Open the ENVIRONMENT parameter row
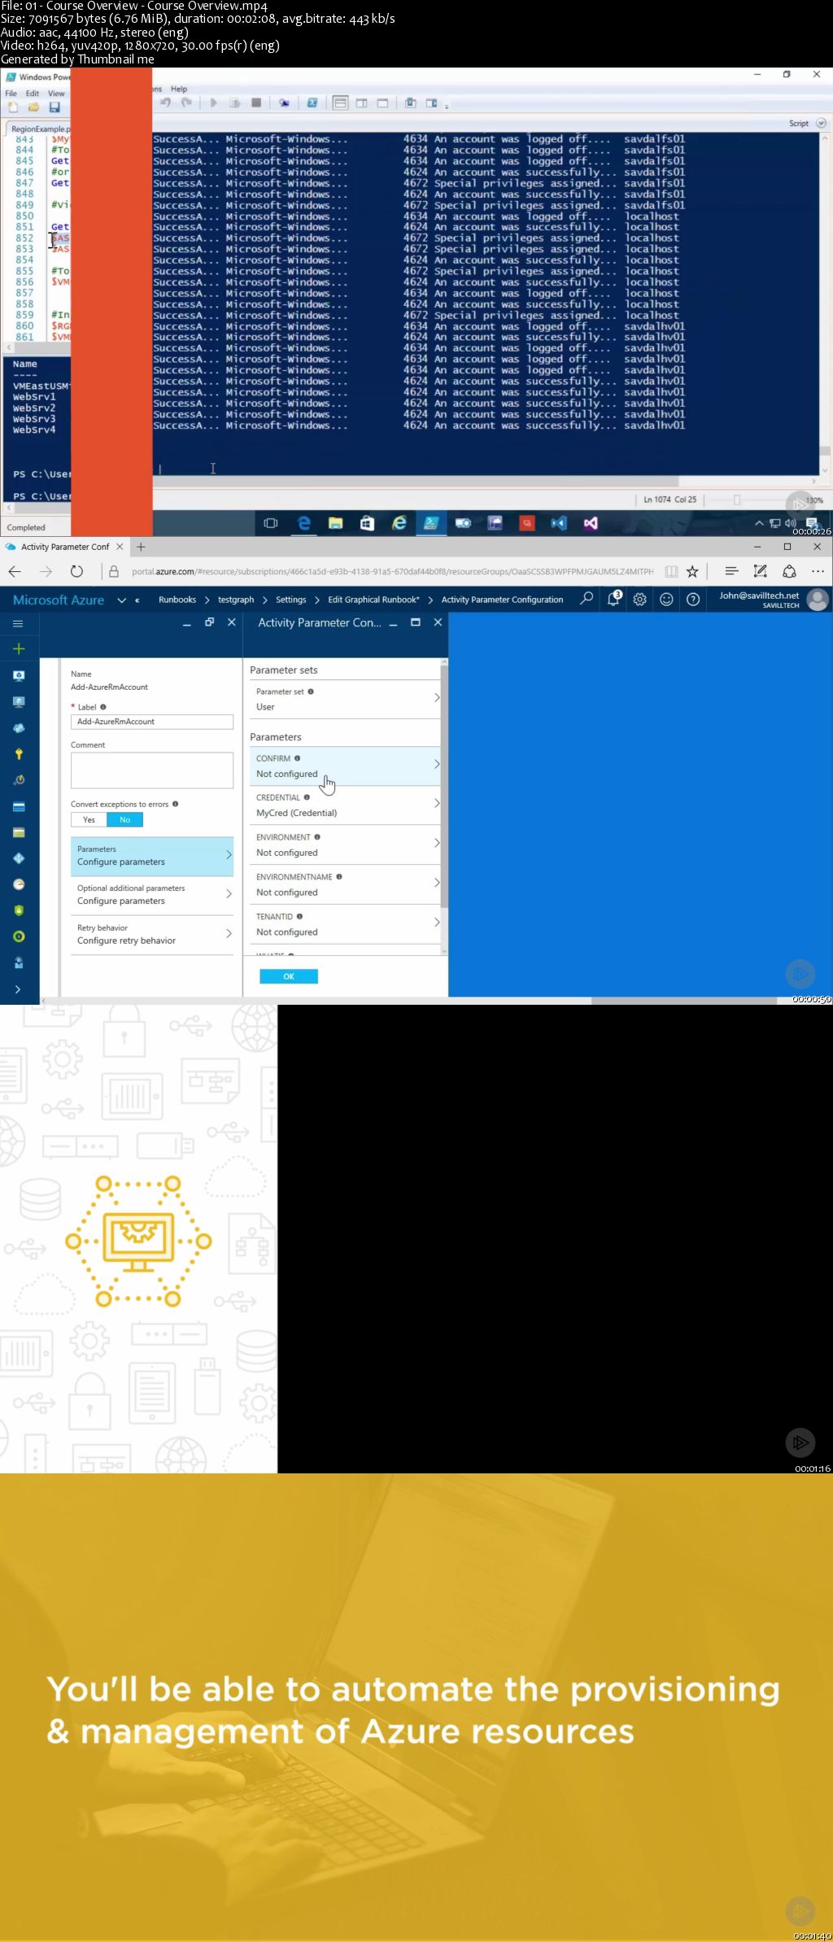Image resolution: width=833 pixels, height=1942 pixels. point(345,844)
